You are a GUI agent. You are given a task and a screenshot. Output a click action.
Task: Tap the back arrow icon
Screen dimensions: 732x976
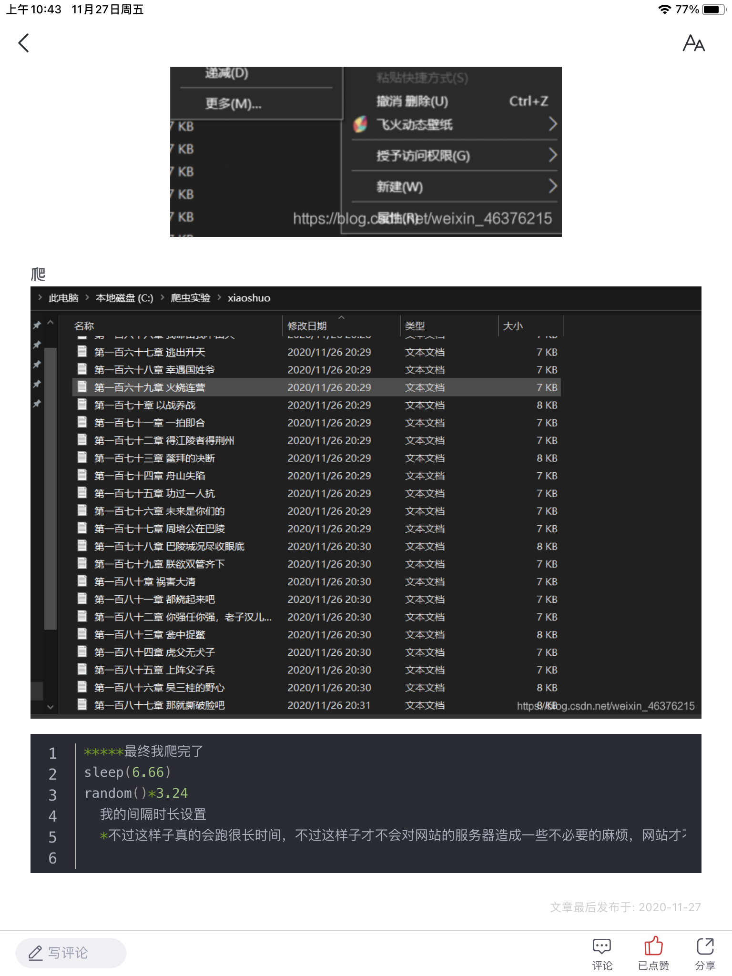[23, 43]
